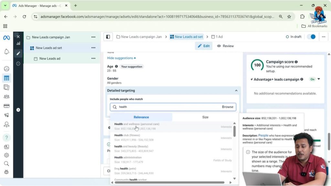Open the newspaper icon in sidebar
331x186 pixels.
click(x=6, y=147)
